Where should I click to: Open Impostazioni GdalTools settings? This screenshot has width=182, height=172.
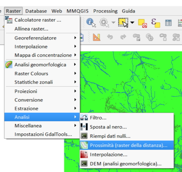(x=42, y=134)
